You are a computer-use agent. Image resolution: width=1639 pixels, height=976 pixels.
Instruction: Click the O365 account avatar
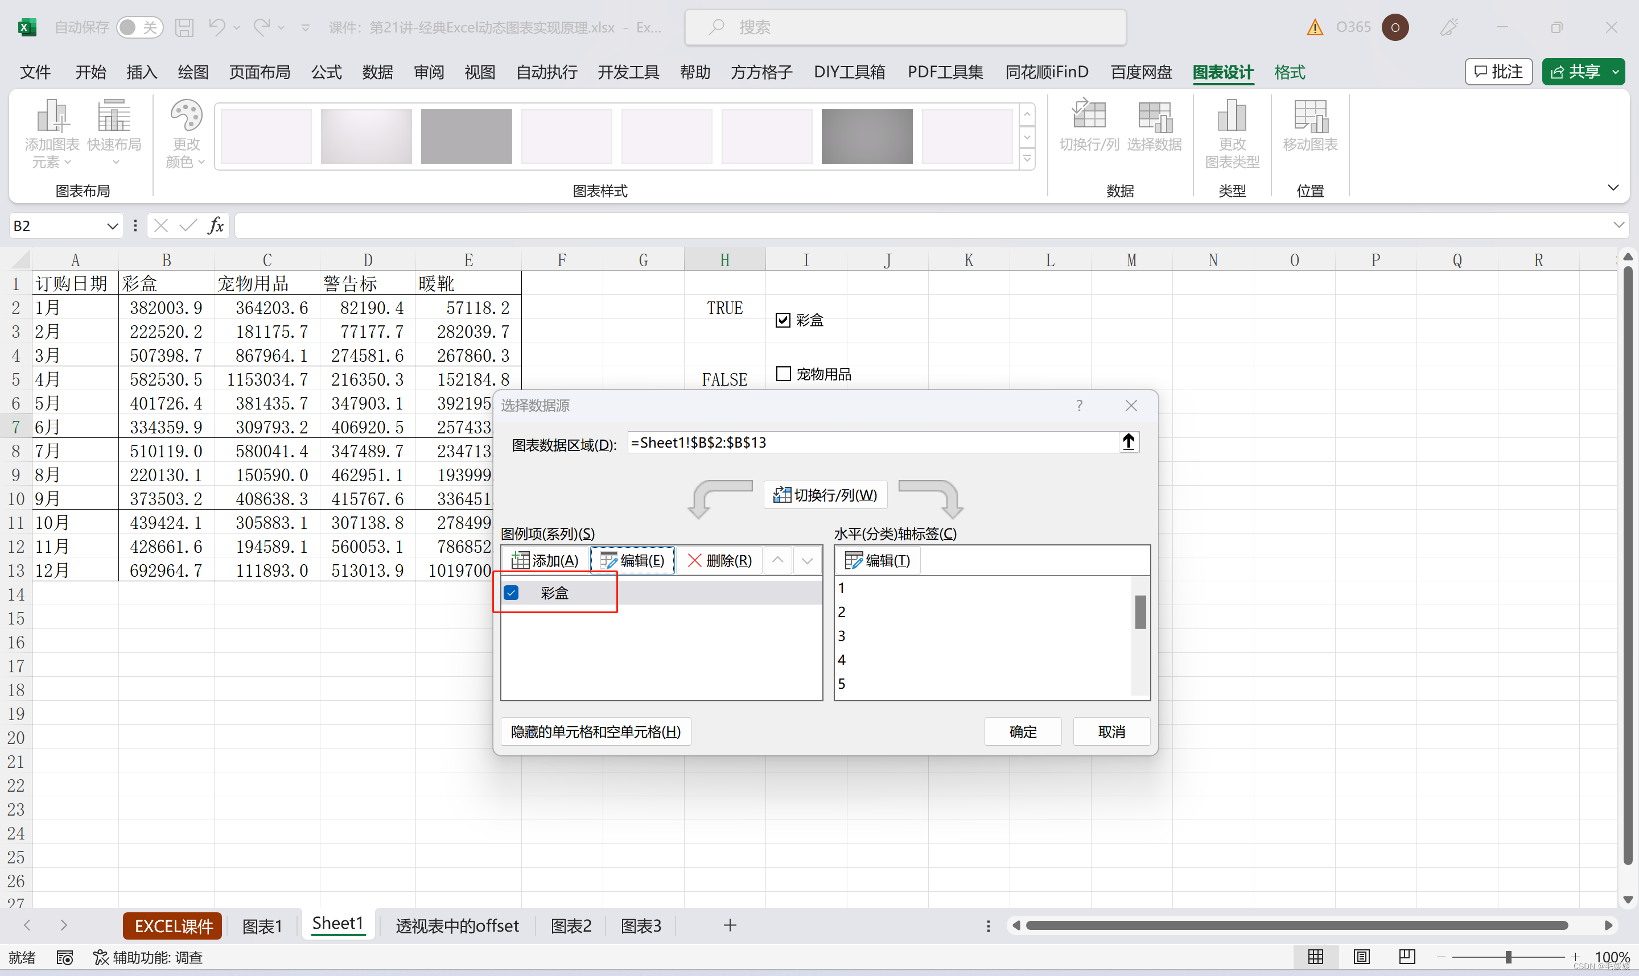pyautogui.click(x=1395, y=27)
